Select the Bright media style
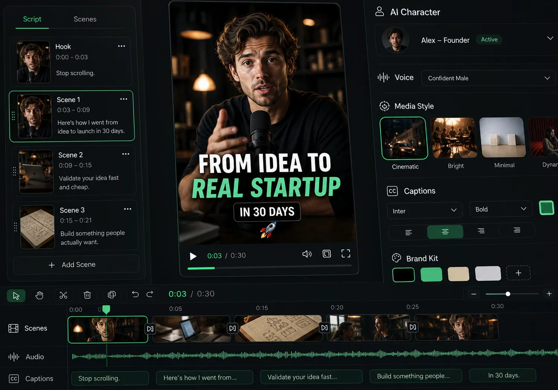558x390 pixels. point(454,138)
